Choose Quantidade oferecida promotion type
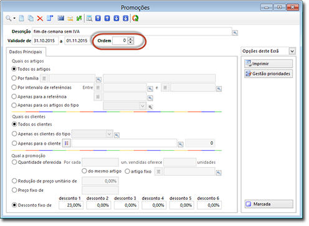The image size is (309, 226). click(x=14, y=162)
